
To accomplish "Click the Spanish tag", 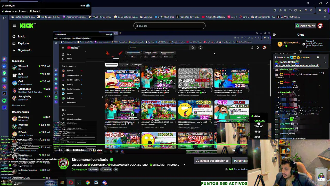I will tap(94, 169).
